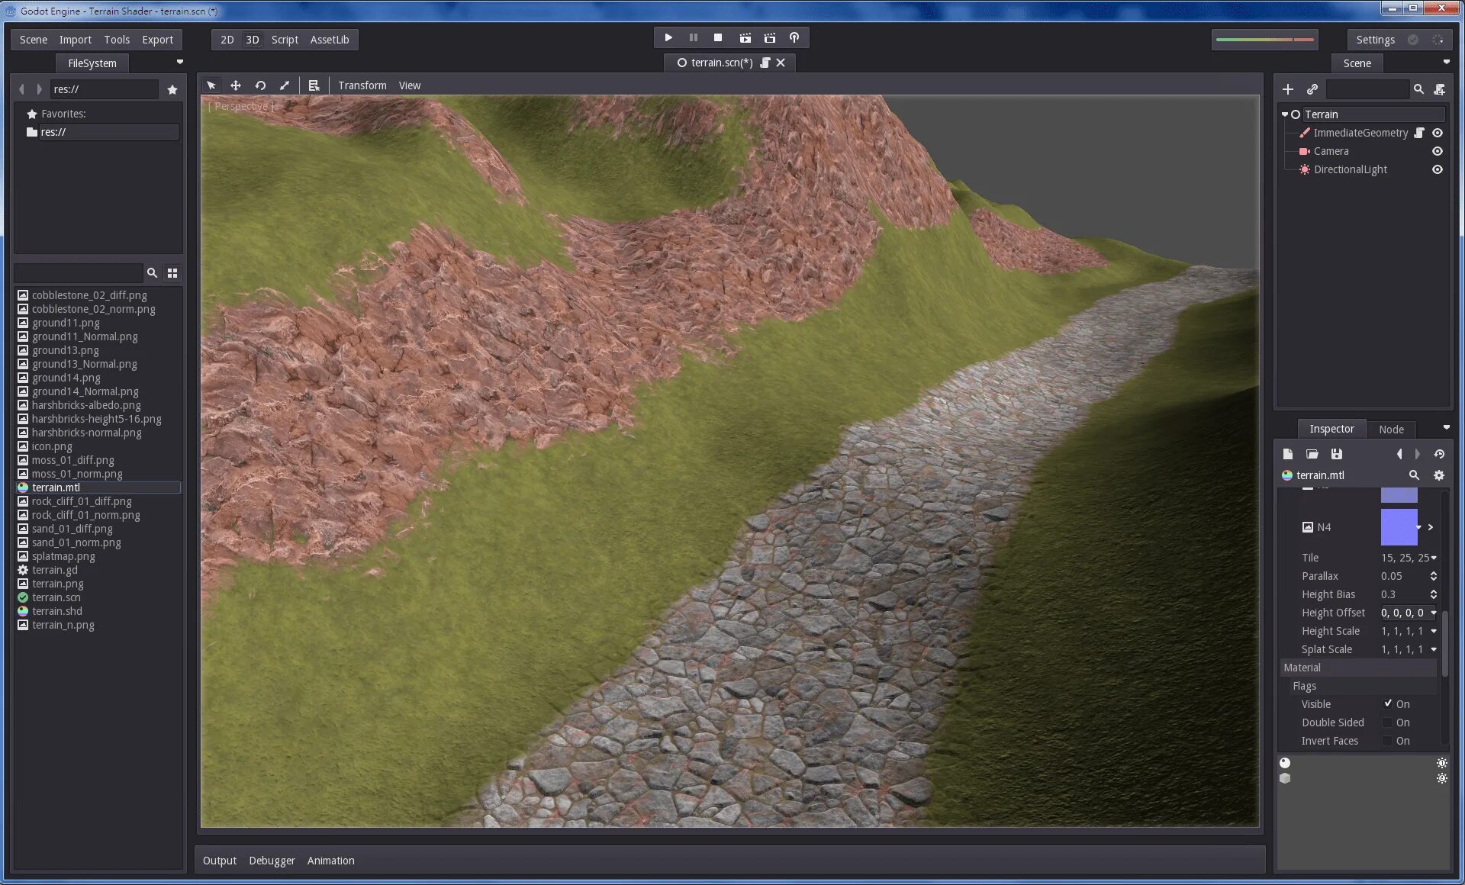This screenshot has height=885, width=1465.
Task: Select the 3D viewport mode
Action: [x=253, y=40]
